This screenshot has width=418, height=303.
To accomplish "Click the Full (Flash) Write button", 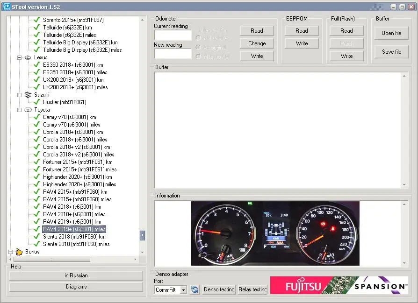I will (x=346, y=56).
